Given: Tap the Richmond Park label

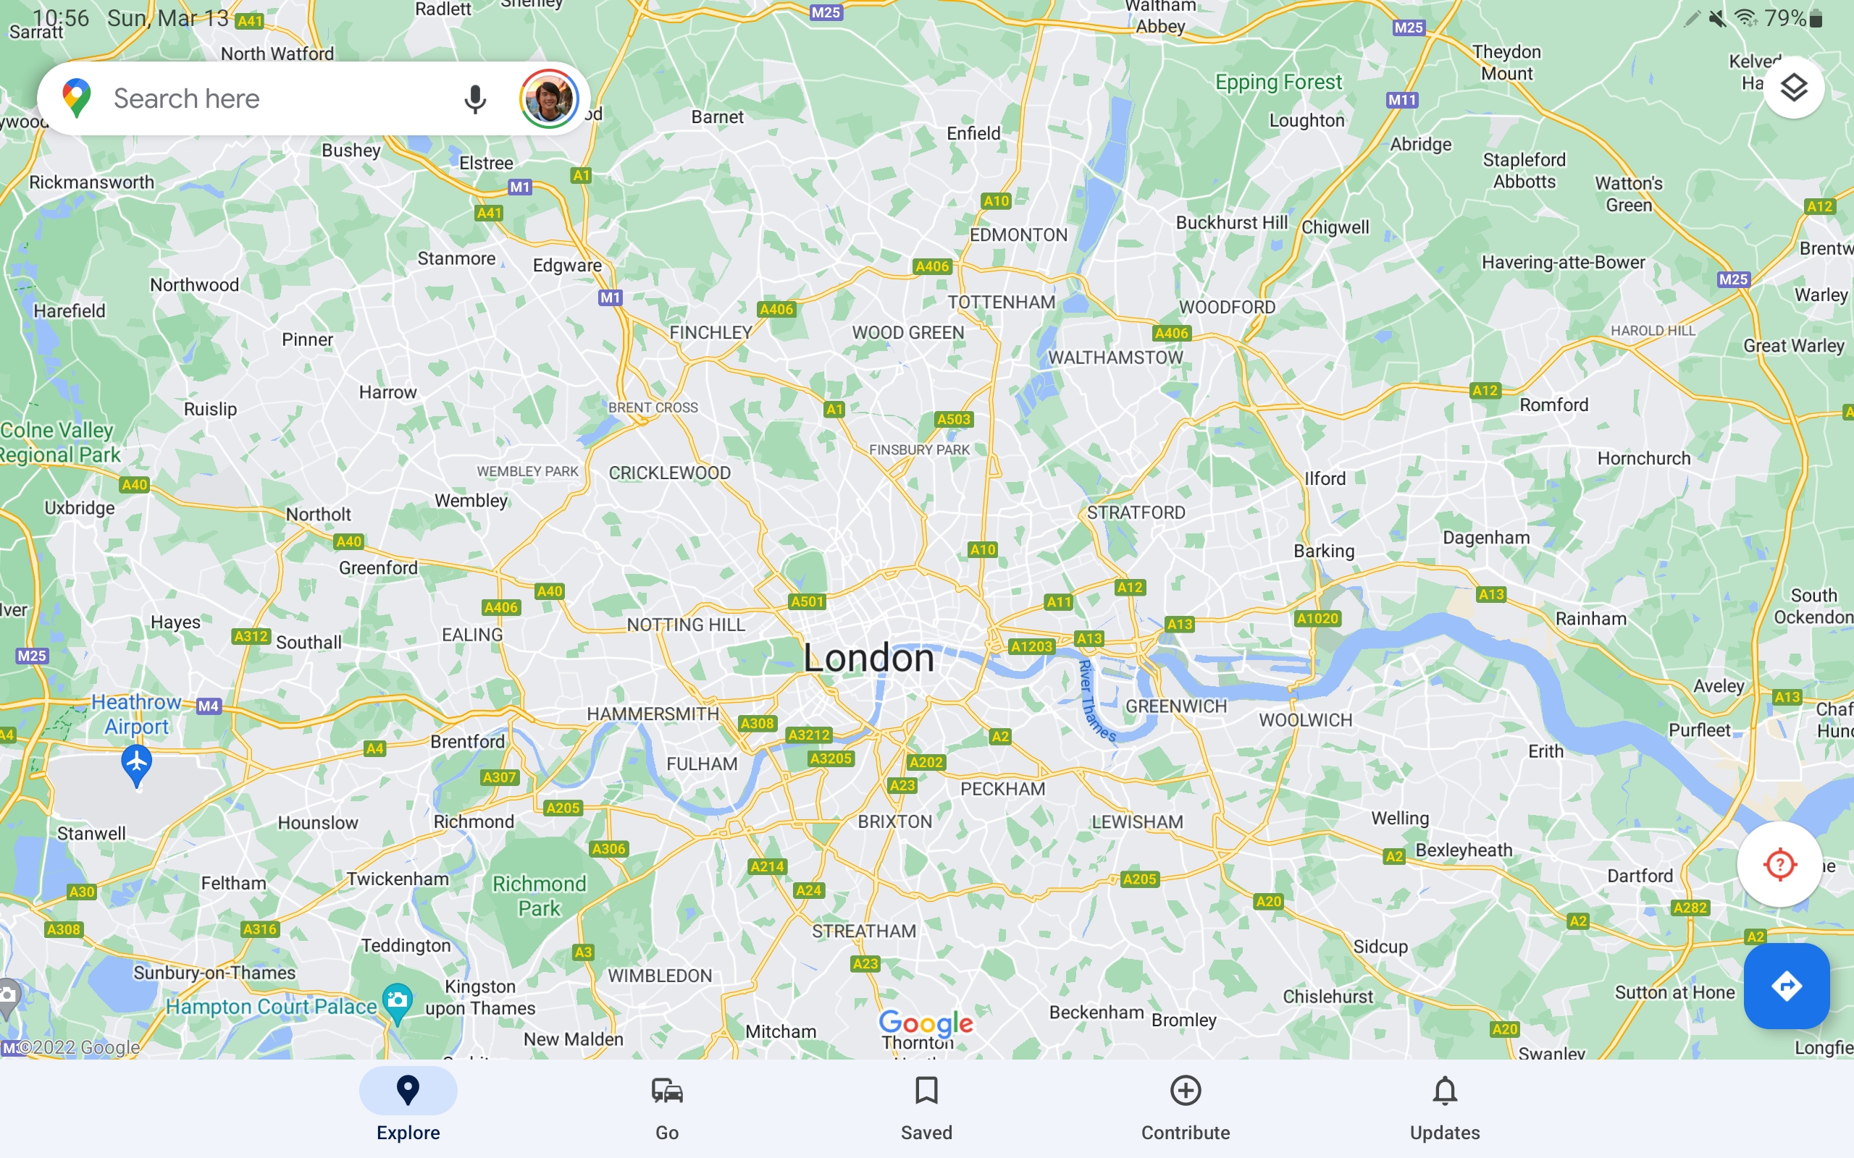Looking at the screenshot, I should (x=540, y=896).
